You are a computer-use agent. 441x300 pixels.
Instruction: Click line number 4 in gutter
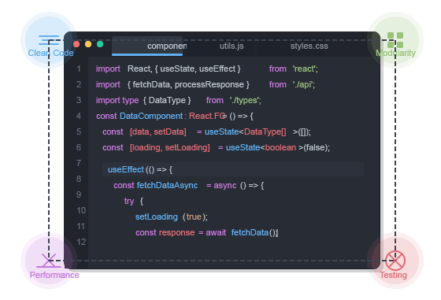tap(79, 116)
